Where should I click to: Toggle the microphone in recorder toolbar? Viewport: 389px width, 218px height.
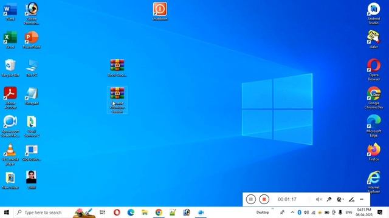pyautogui.click(x=329, y=199)
